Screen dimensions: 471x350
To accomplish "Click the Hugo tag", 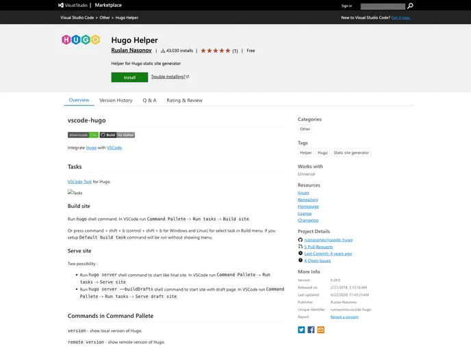I will [x=322, y=152].
